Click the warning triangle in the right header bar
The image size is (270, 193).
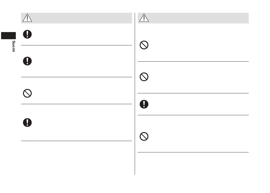(x=144, y=18)
